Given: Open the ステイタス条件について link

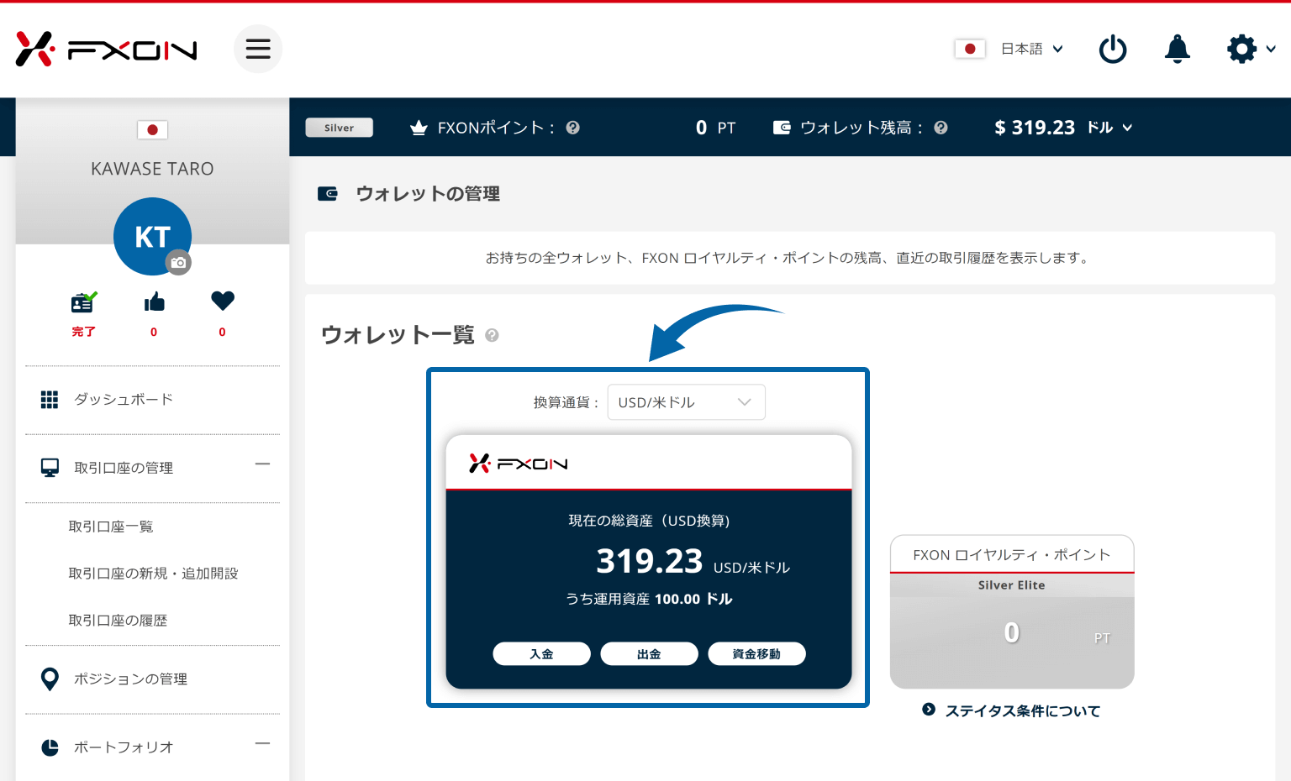Looking at the screenshot, I should point(1023,711).
